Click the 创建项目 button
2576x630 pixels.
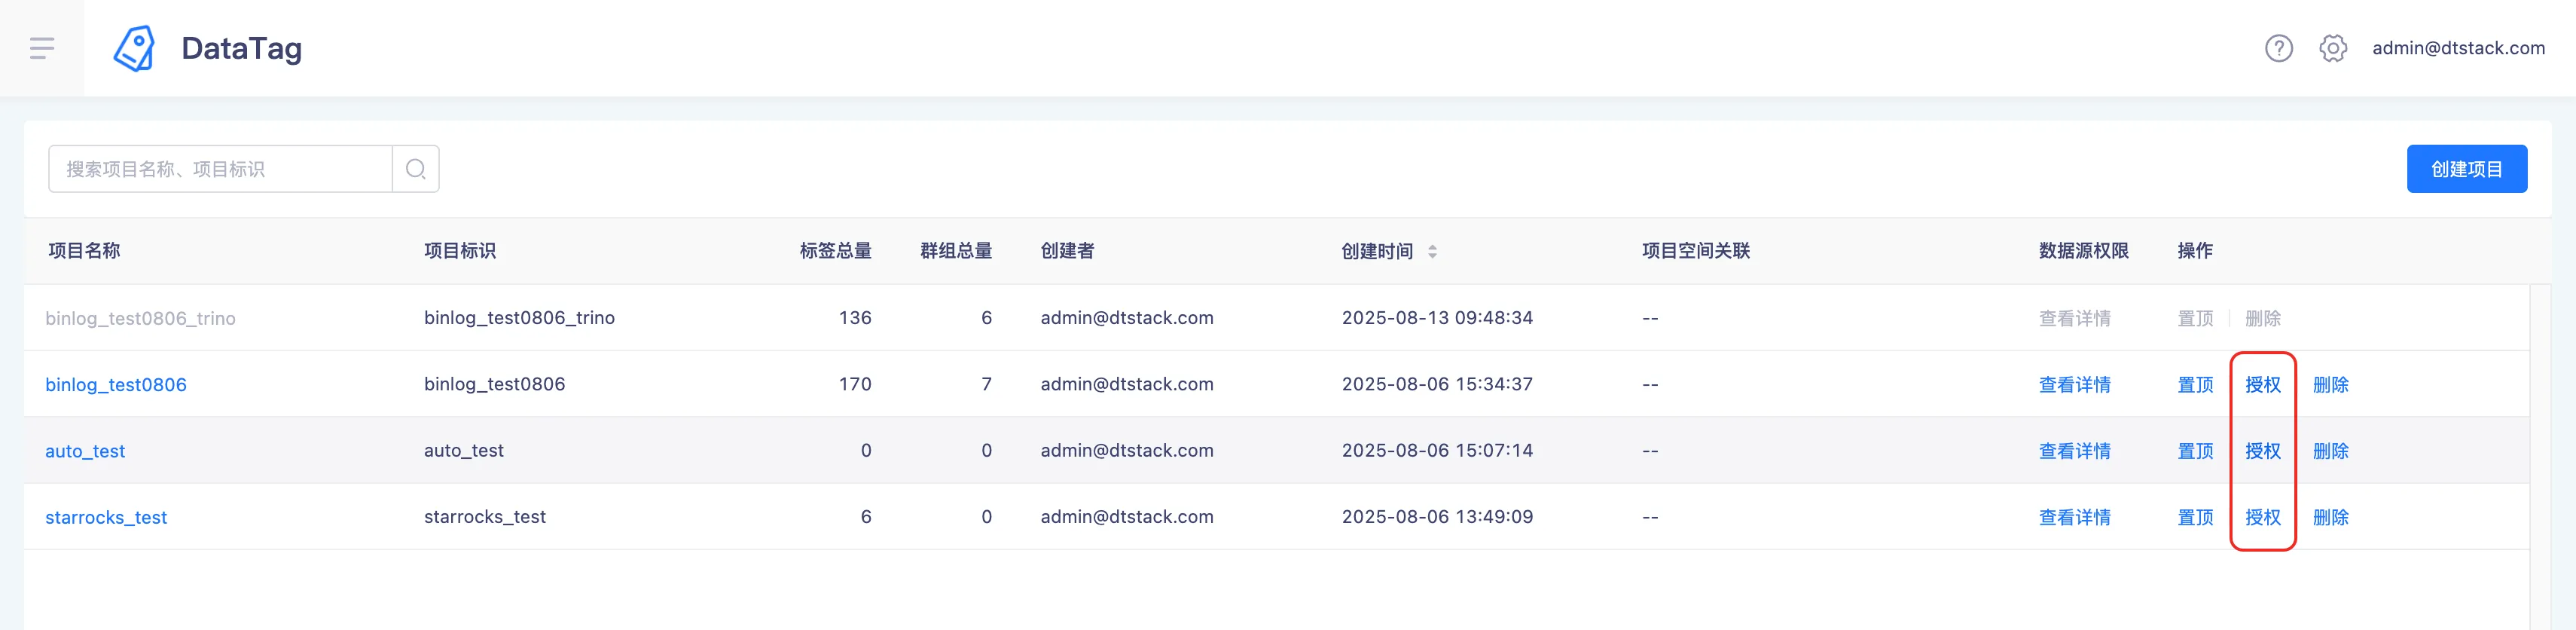[x=2466, y=169]
